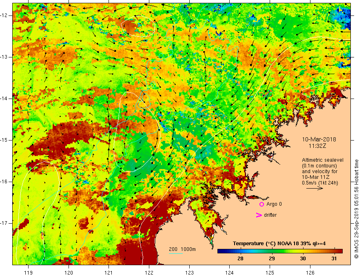Click the latitude axis label '-15'
This screenshot has width=359, height=277.
point(4,140)
